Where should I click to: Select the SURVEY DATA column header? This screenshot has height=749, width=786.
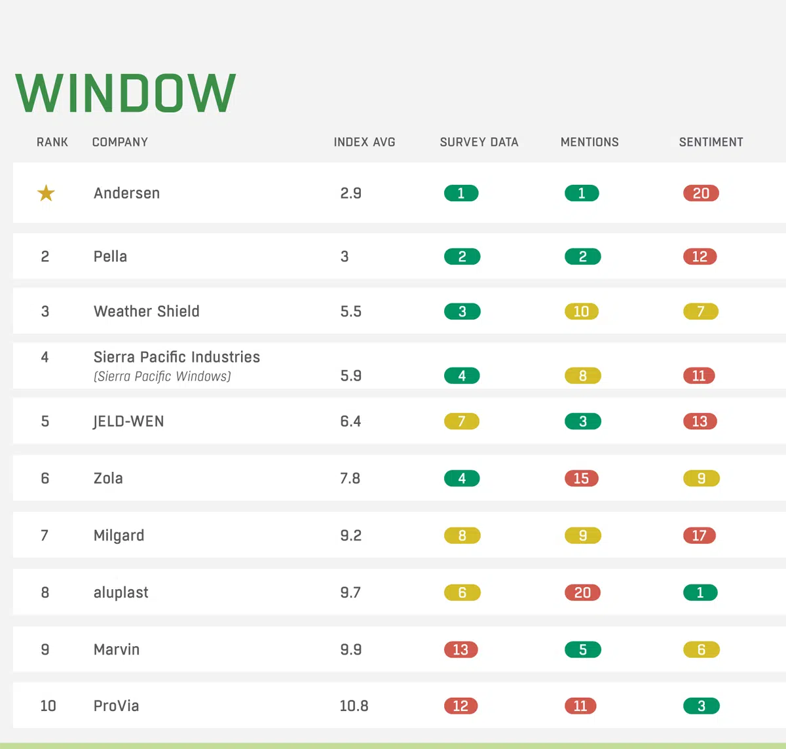[x=479, y=142]
